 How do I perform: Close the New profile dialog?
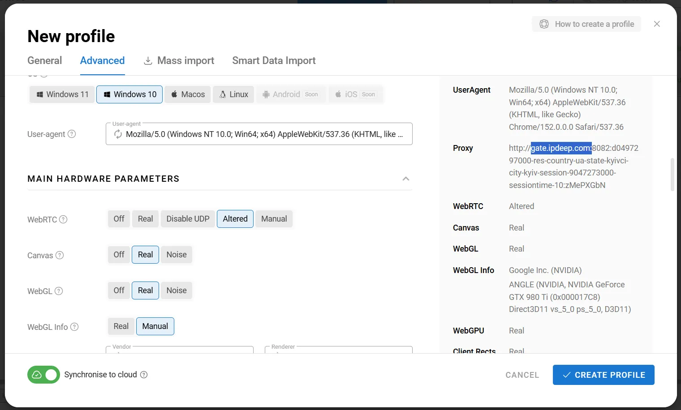click(657, 24)
